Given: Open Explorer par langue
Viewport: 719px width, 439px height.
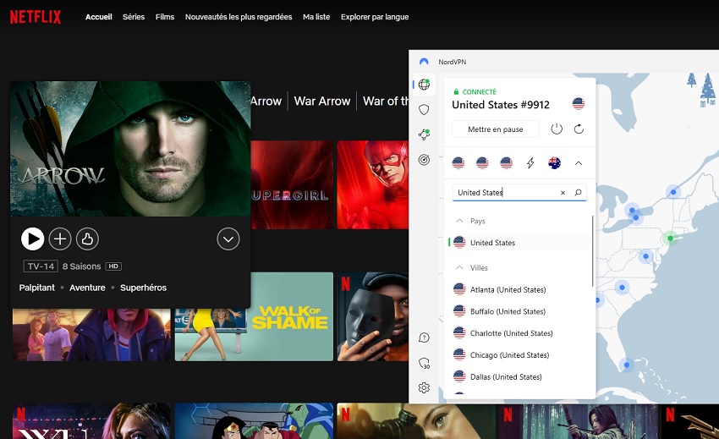Looking at the screenshot, I should pyautogui.click(x=375, y=17).
